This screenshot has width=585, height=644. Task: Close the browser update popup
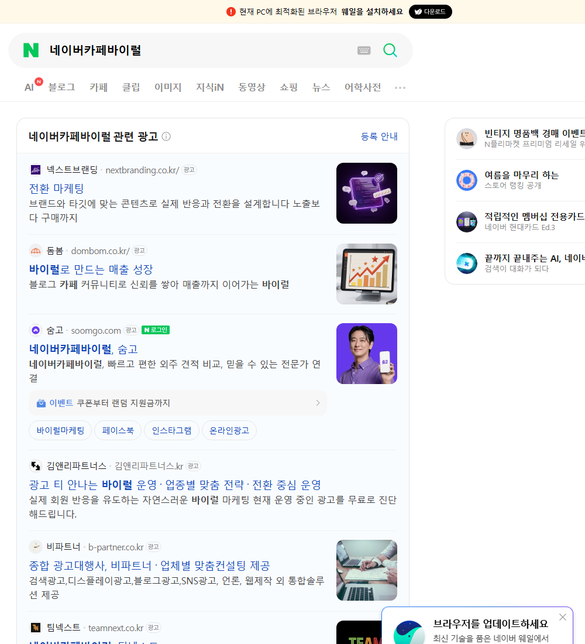click(563, 617)
